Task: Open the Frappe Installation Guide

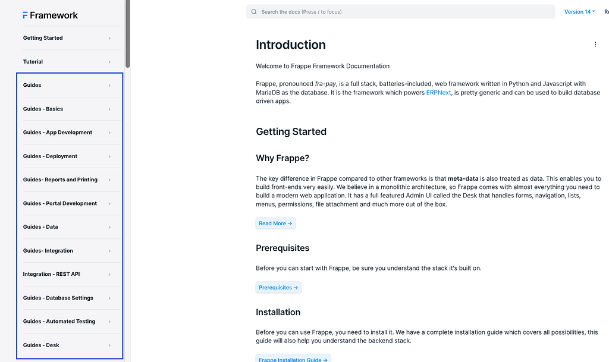Action: [x=293, y=359]
